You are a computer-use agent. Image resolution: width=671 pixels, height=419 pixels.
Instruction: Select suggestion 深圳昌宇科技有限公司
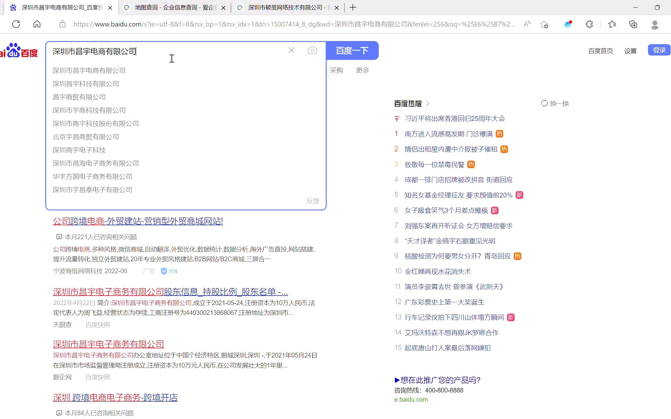(86, 84)
